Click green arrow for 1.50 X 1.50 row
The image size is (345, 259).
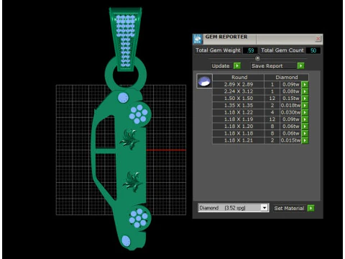(x=305, y=99)
